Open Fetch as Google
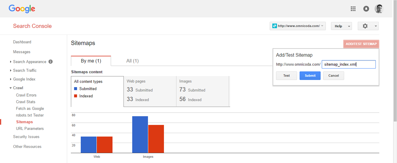The height and width of the screenshot is (163, 397). (30, 109)
